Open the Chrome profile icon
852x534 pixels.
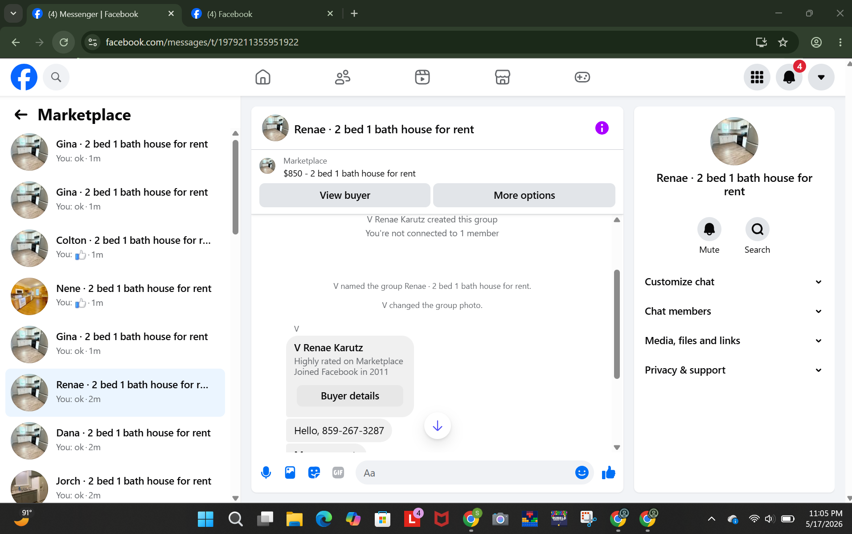(x=816, y=42)
